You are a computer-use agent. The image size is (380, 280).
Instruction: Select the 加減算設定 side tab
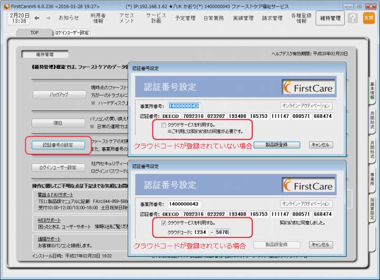pyautogui.click(x=372, y=211)
